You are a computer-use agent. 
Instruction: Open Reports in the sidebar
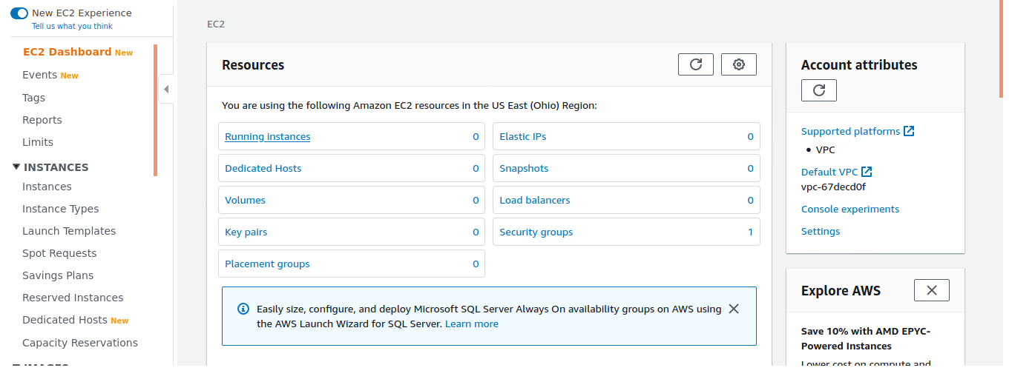(x=42, y=120)
